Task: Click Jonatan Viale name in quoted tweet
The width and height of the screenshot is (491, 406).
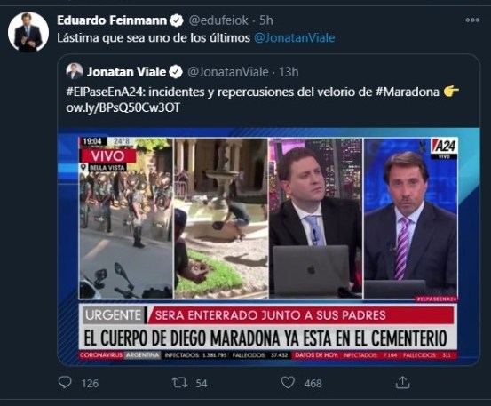Action: pos(126,72)
